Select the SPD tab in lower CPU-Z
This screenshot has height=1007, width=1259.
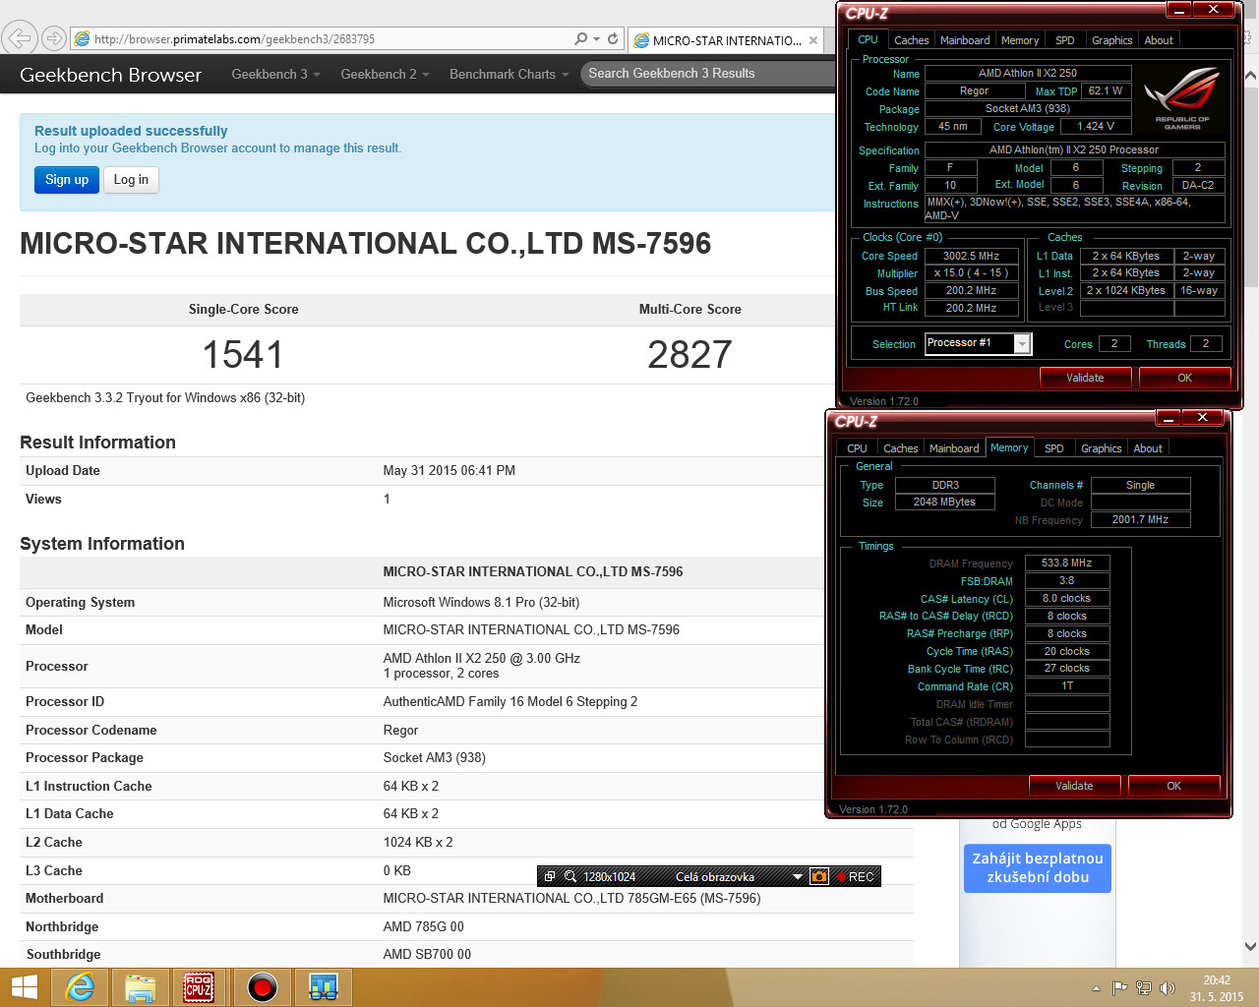tap(1054, 448)
